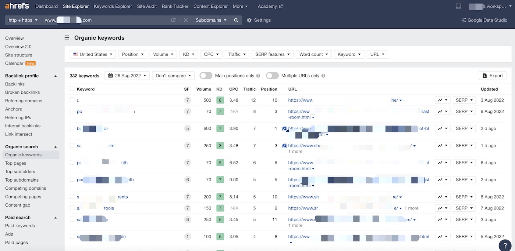Open position history chart for first row
515x251 pixels.
(x=443, y=100)
